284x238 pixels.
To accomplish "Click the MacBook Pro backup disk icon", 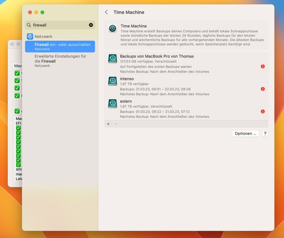I will (x=112, y=59).
